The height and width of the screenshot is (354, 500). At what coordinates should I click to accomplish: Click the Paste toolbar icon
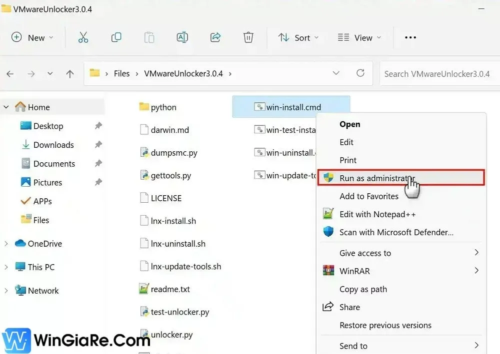[149, 37]
